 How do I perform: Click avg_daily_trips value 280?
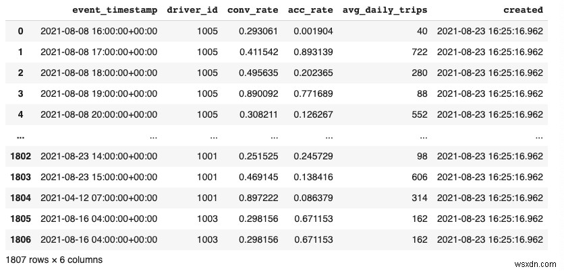click(x=420, y=73)
